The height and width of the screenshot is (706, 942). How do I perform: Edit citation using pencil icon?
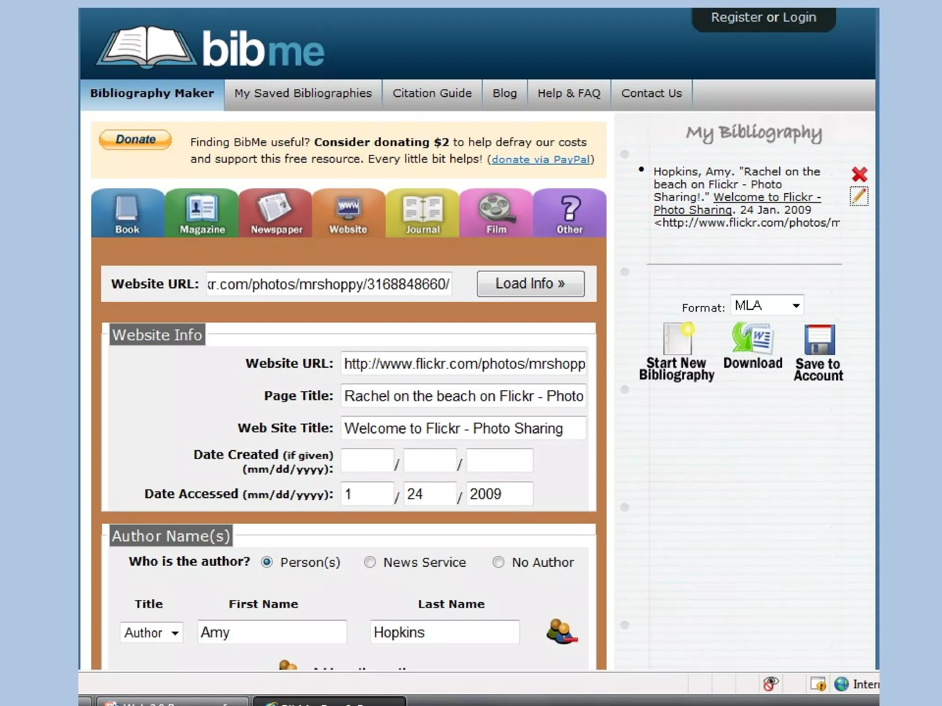pyautogui.click(x=858, y=196)
